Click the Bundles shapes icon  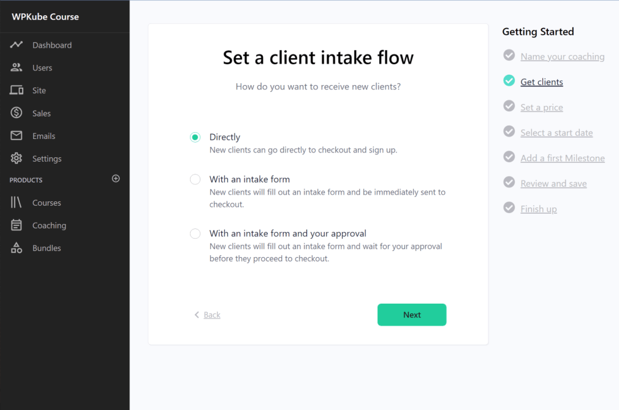pyautogui.click(x=16, y=248)
